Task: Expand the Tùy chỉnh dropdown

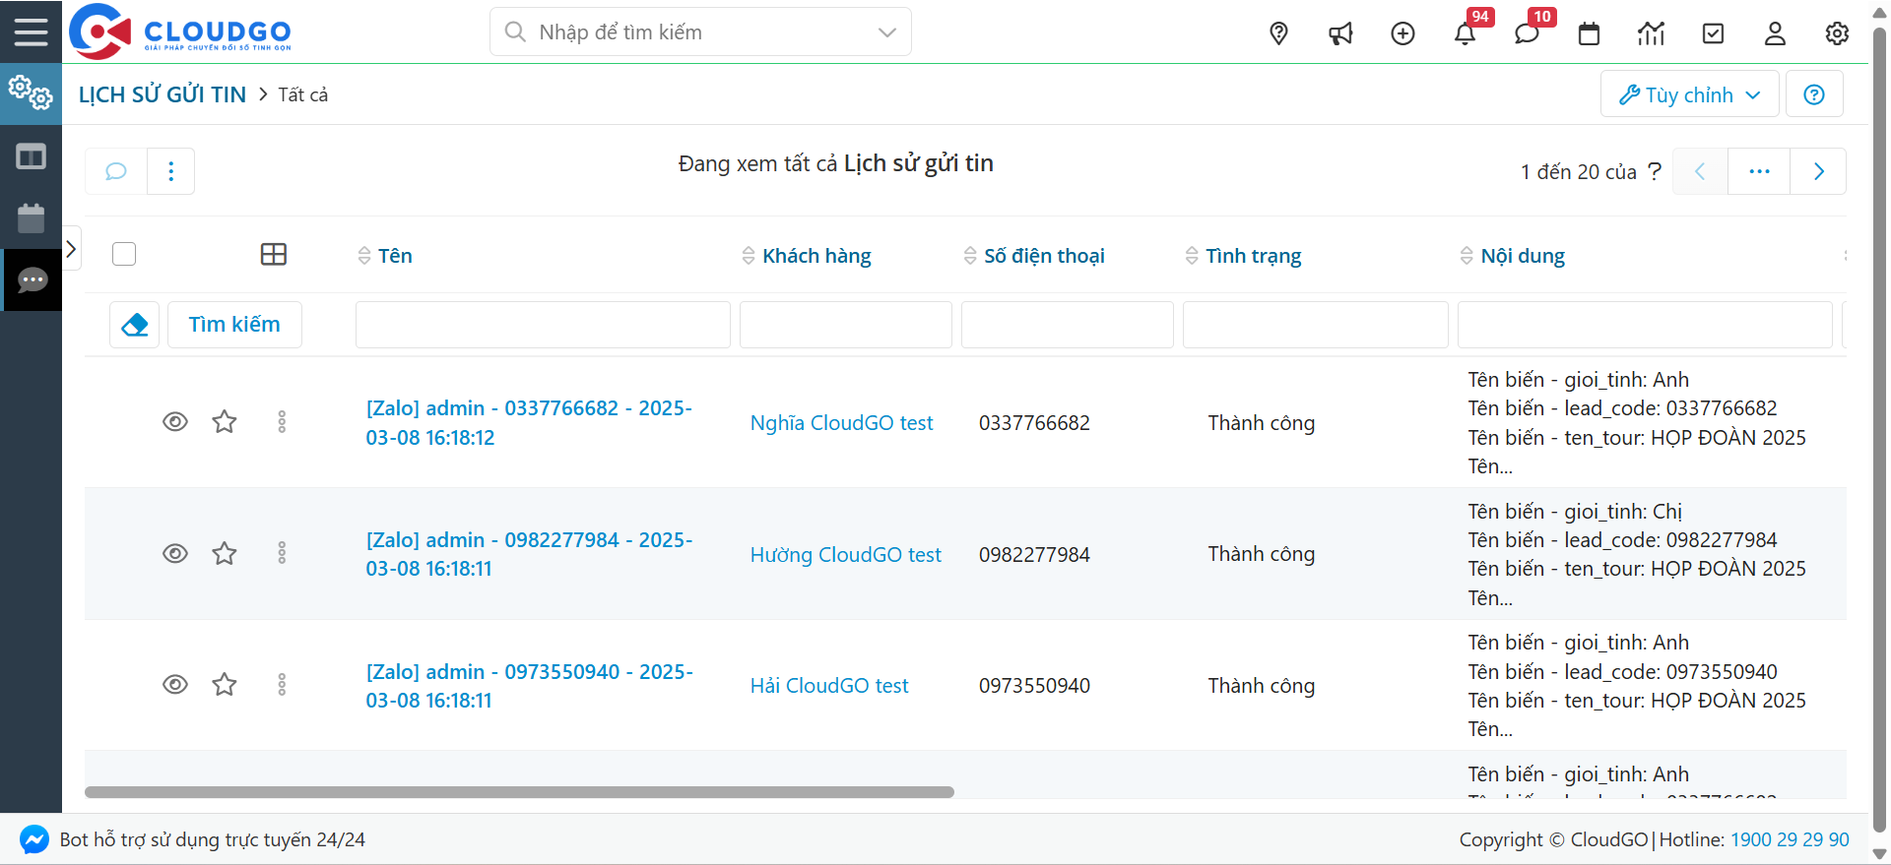Action: 1689,94
